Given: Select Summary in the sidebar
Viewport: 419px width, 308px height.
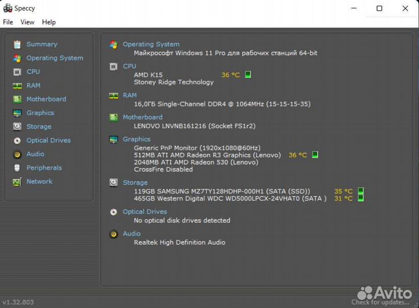Looking at the screenshot, I should 42,44.
